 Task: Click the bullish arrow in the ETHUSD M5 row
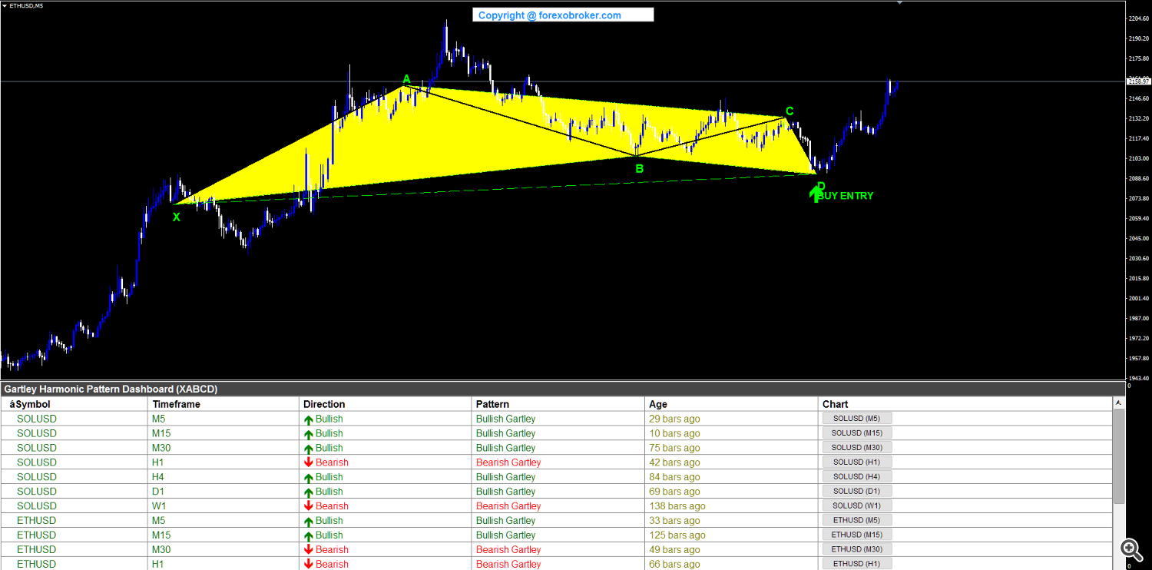(309, 521)
